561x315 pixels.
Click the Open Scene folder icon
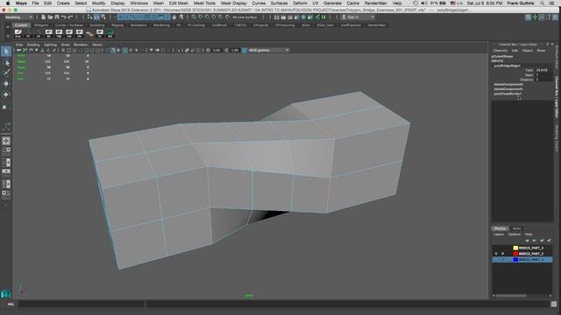tap(50, 17)
